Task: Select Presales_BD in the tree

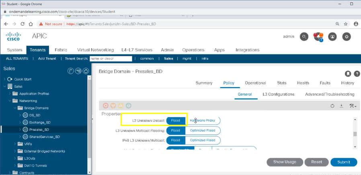Action: pos(39,130)
